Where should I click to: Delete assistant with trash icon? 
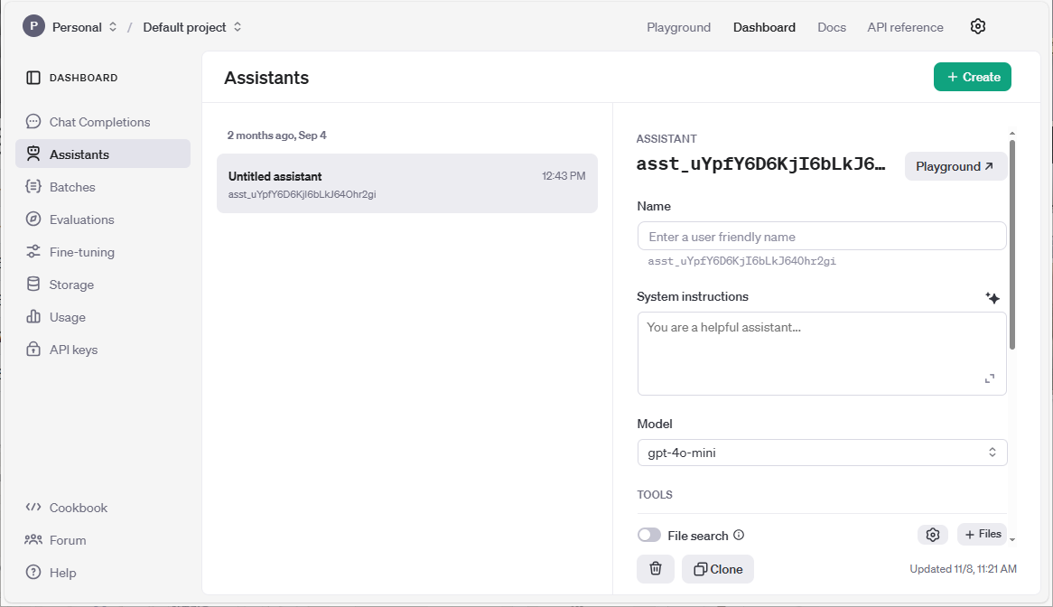656,569
